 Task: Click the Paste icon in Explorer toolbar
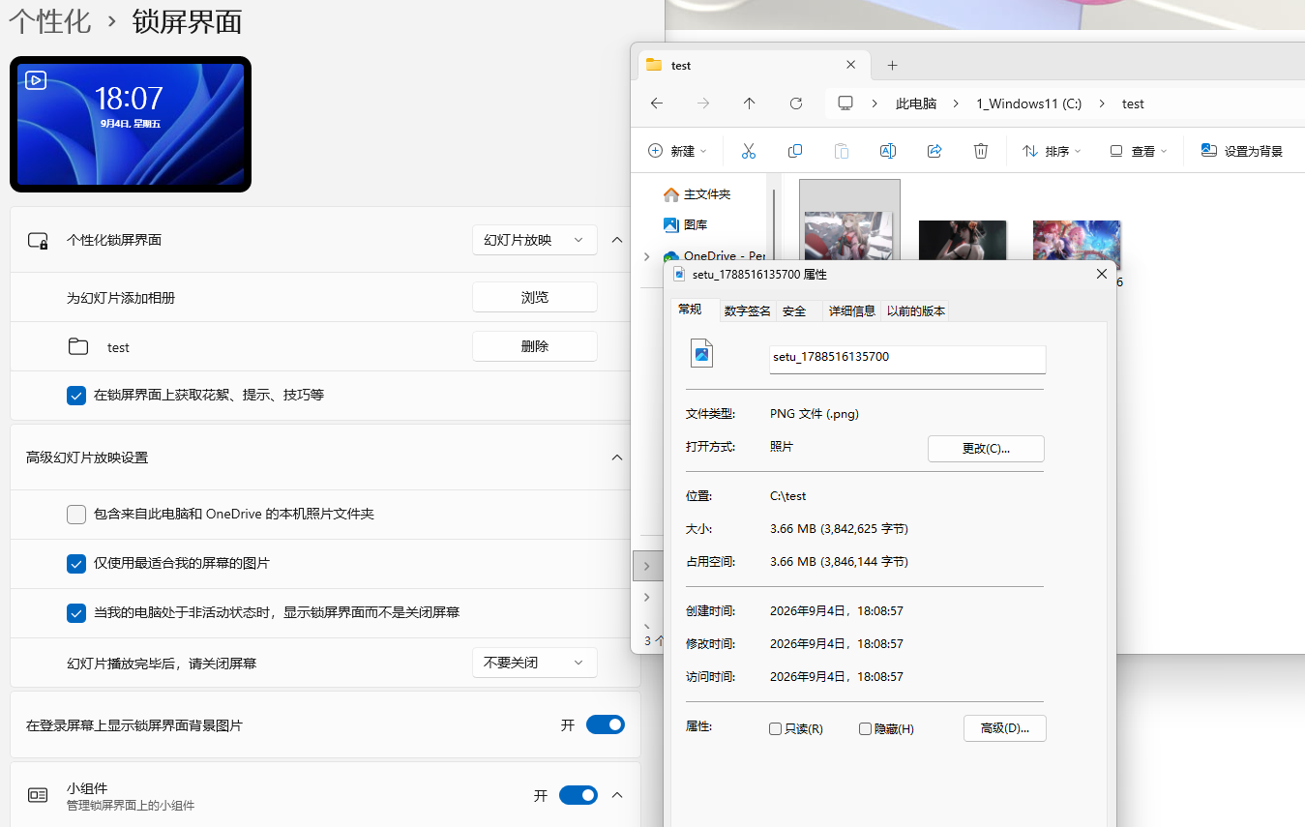(842, 151)
